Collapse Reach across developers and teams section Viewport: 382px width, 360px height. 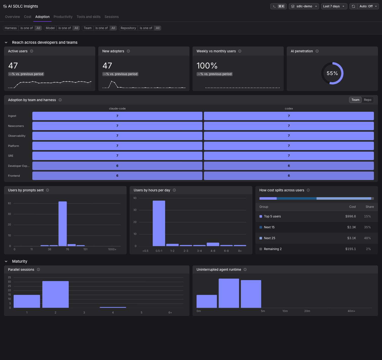pos(6,42)
